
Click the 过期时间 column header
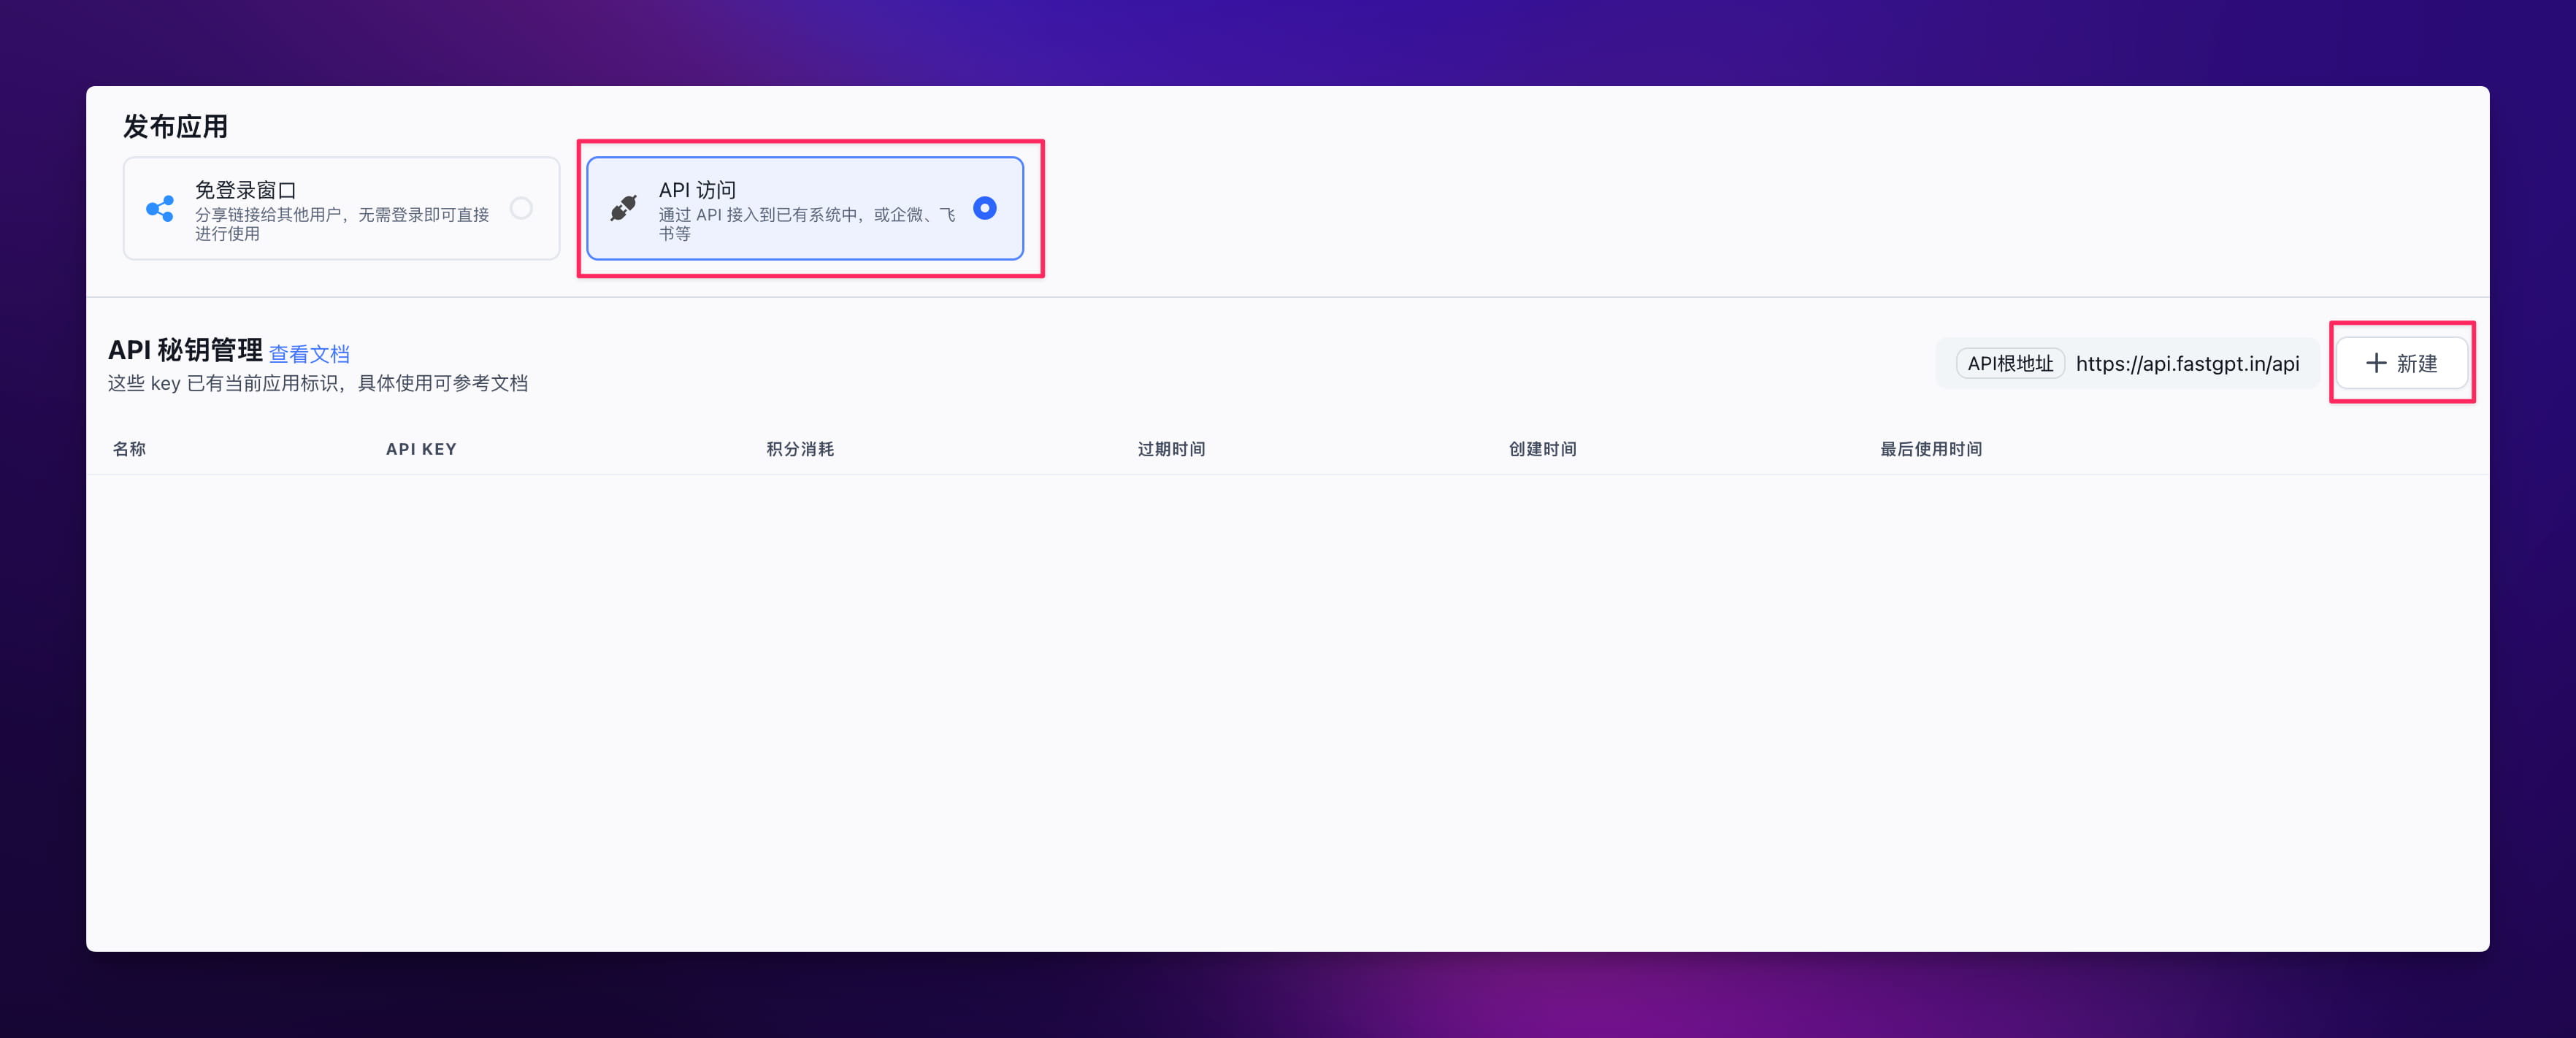click(1171, 449)
